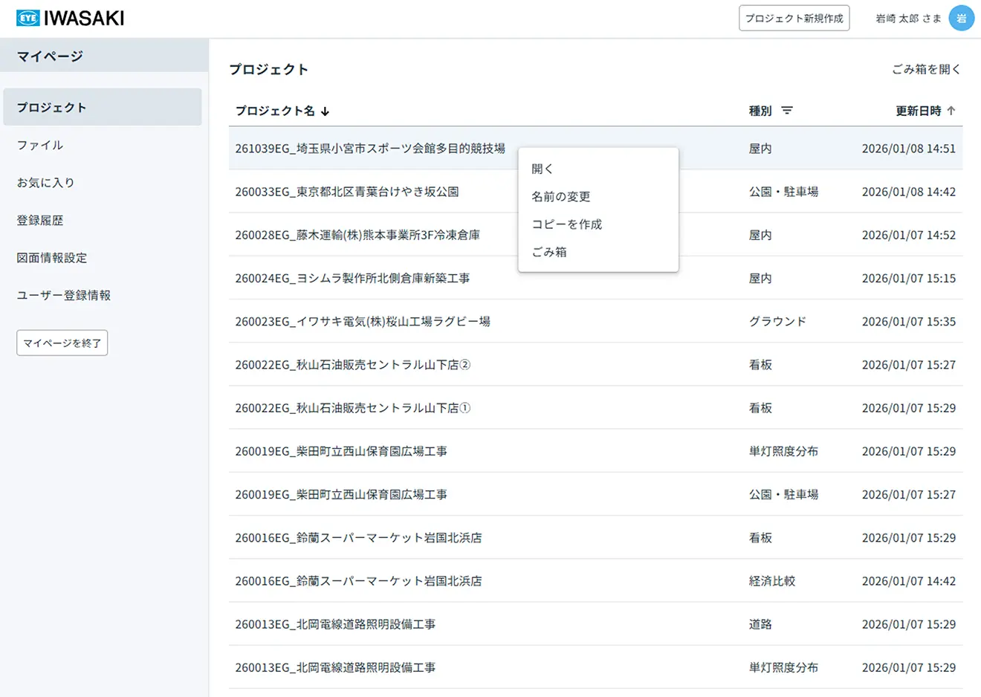This screenshot has width=981, height=697.
Task: Click the 岩崎 太郎 さま user name
Action: (x=908, y=19)
